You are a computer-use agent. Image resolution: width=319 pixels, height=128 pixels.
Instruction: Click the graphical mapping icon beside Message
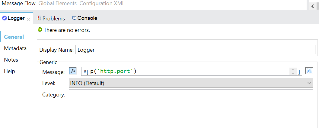point(309,71)
